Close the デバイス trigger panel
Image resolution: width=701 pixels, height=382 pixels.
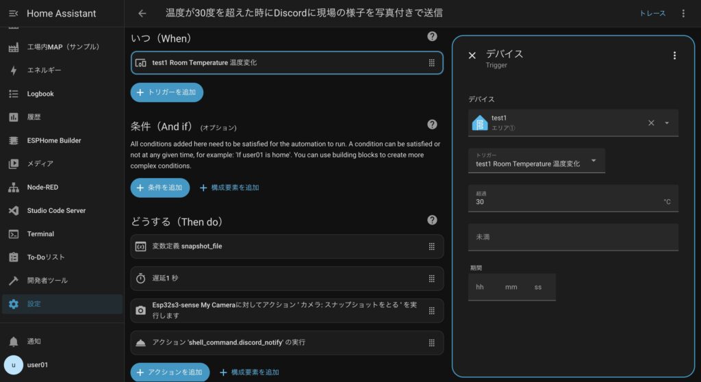point(472,55)
